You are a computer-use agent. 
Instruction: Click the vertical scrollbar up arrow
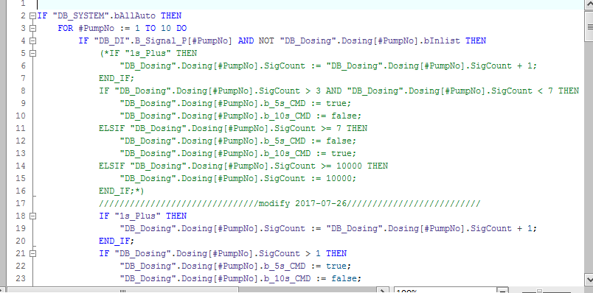point(589,4)
